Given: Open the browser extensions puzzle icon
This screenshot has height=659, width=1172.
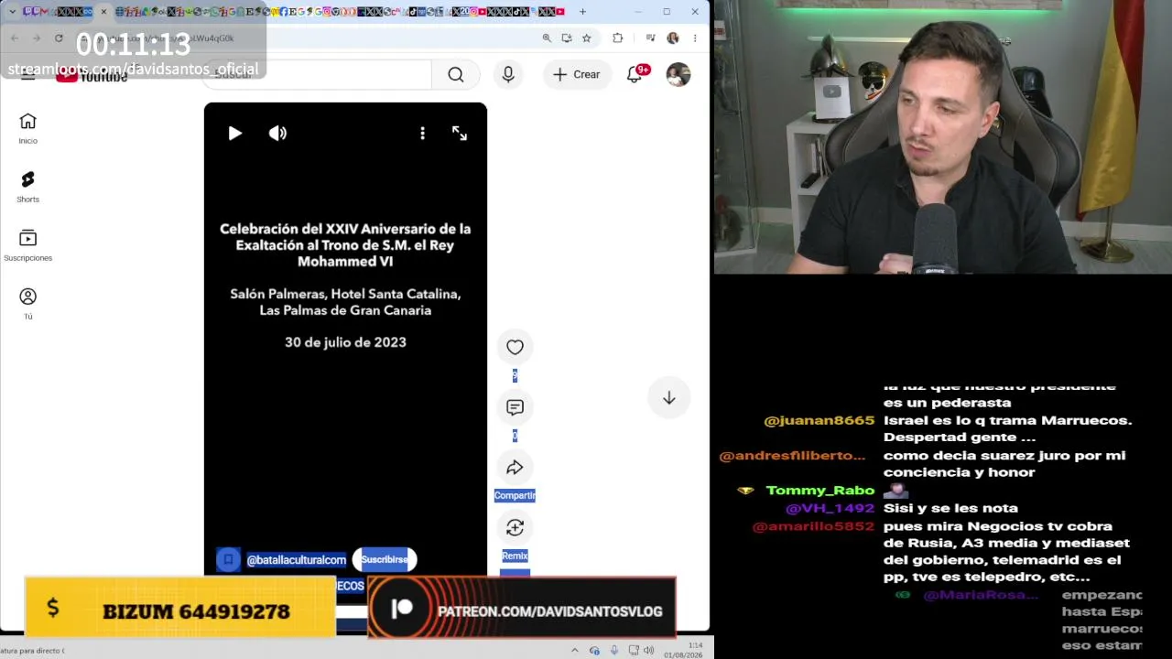Looking at the screenshot, I should tap(618, 38).
